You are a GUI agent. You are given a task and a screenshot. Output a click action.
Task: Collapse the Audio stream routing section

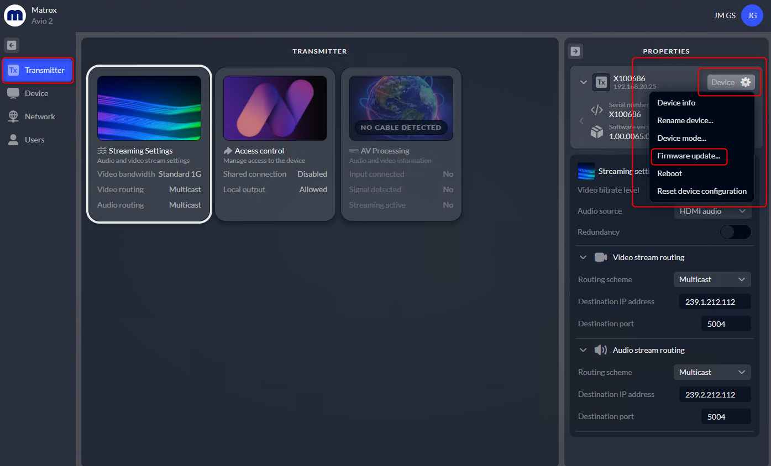point(583,350)
